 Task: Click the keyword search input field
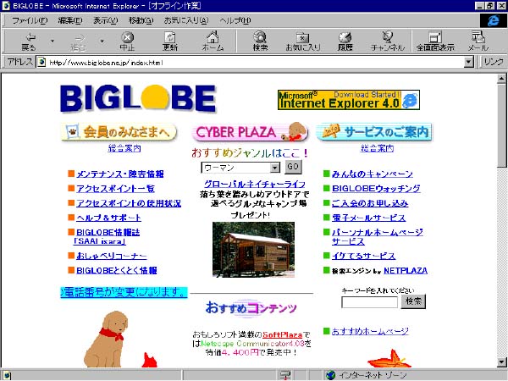[369, 302]
